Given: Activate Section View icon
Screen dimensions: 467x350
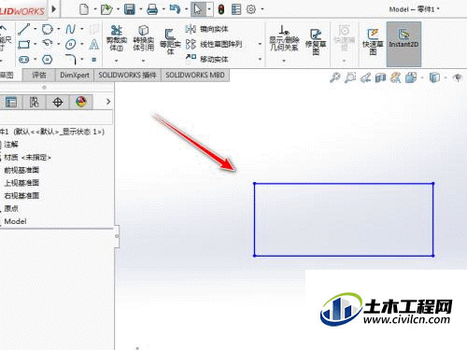Looking at the screenshot, I should point(380,77).
